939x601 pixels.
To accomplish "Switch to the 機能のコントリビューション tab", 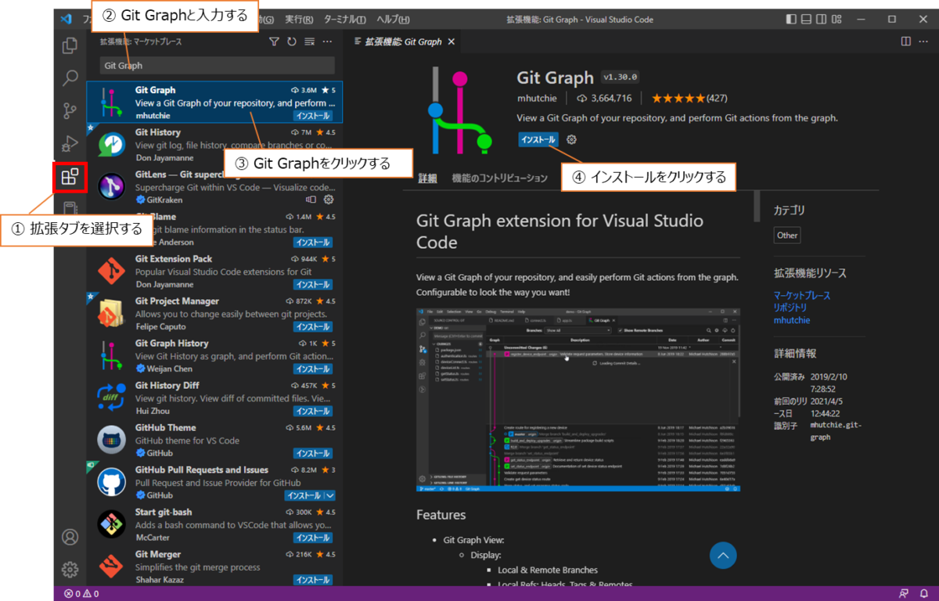I will [x=500, y=178].
